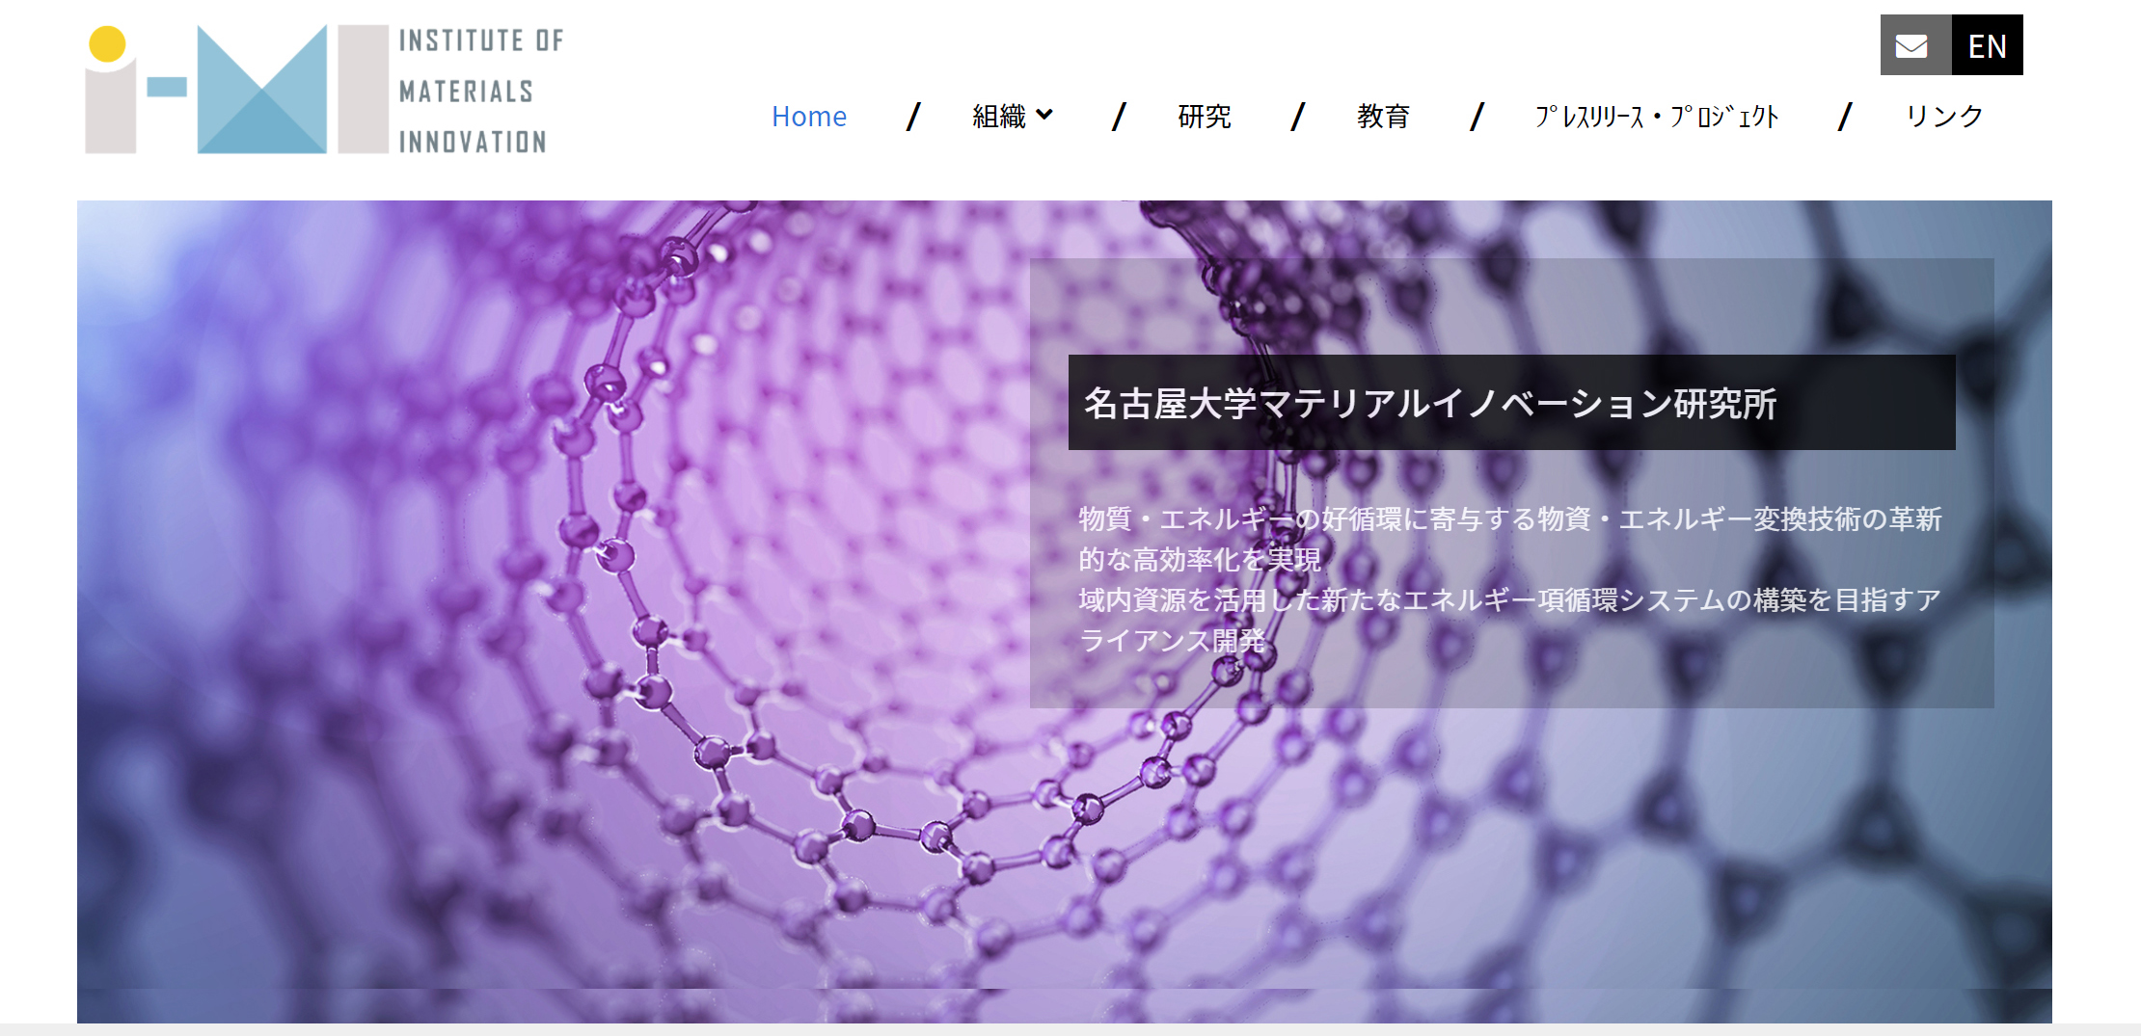Viewport: 2141px width, 1036px height.
Task: Open the i-MI Institute of Materials Innovation logo
Action: click(x=325, y=90)
